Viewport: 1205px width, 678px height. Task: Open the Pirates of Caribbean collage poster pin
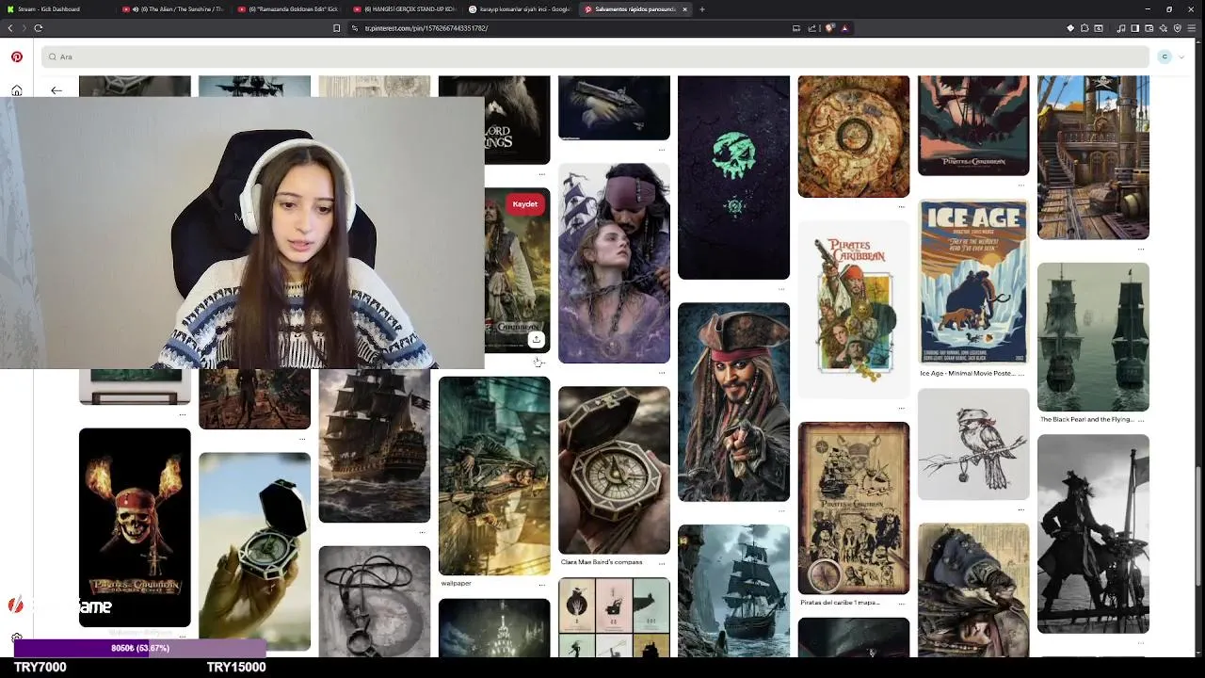tap(854, 309)
